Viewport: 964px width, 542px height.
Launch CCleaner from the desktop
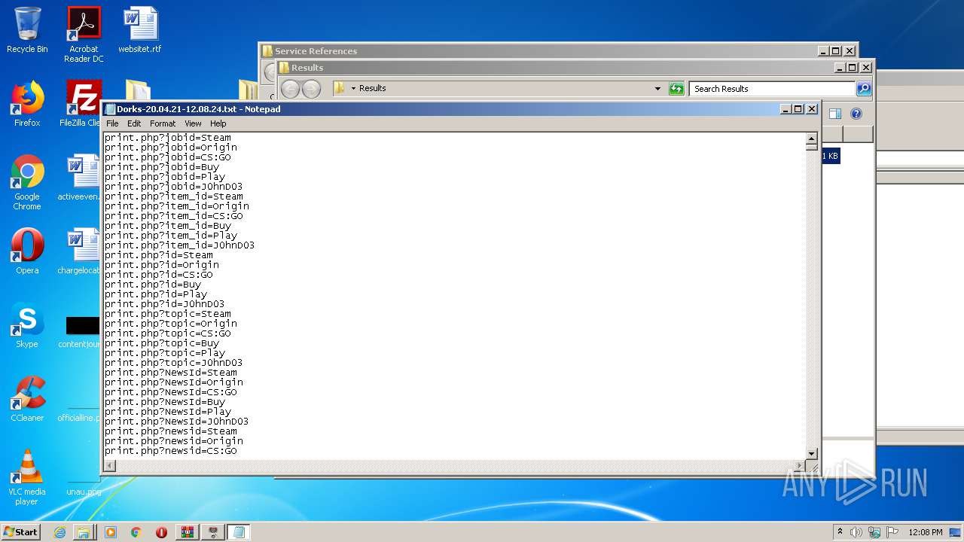tap(27, 399)
